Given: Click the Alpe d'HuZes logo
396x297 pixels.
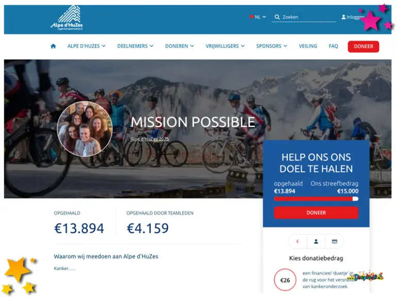Looking at the screenshot, I should coord(67,18).
